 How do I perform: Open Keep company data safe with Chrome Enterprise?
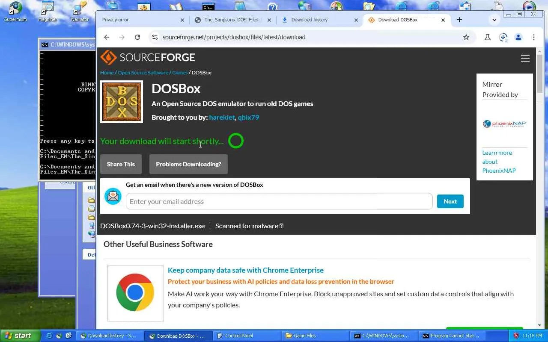click(x=246, y=270)
